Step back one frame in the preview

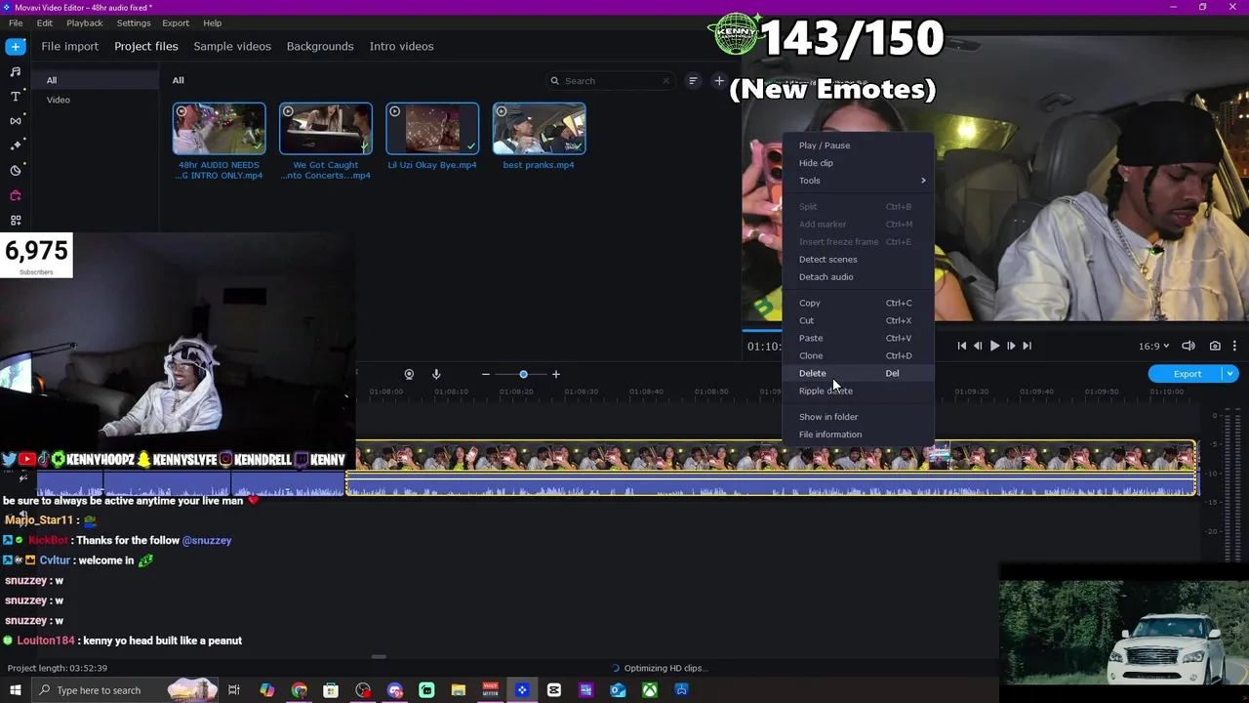(x=978, y=346)
